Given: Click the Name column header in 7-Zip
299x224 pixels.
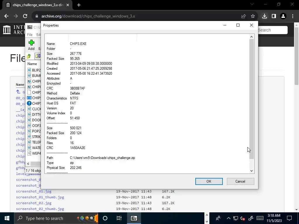Looking at the screenshot, I should (x=32, y=64).
